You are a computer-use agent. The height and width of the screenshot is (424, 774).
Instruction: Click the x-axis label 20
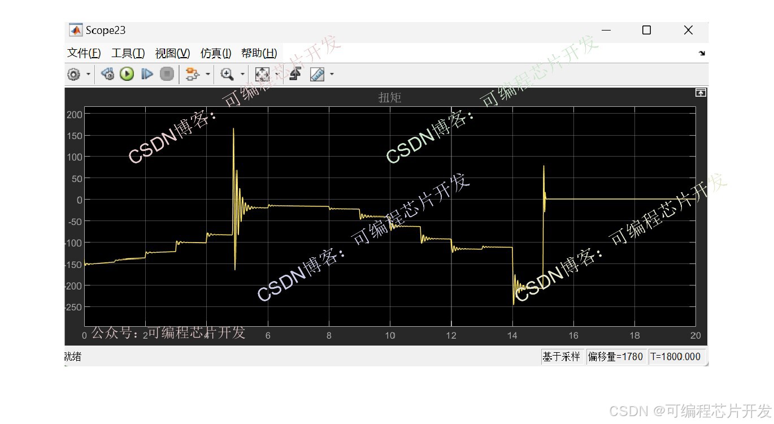695,335
